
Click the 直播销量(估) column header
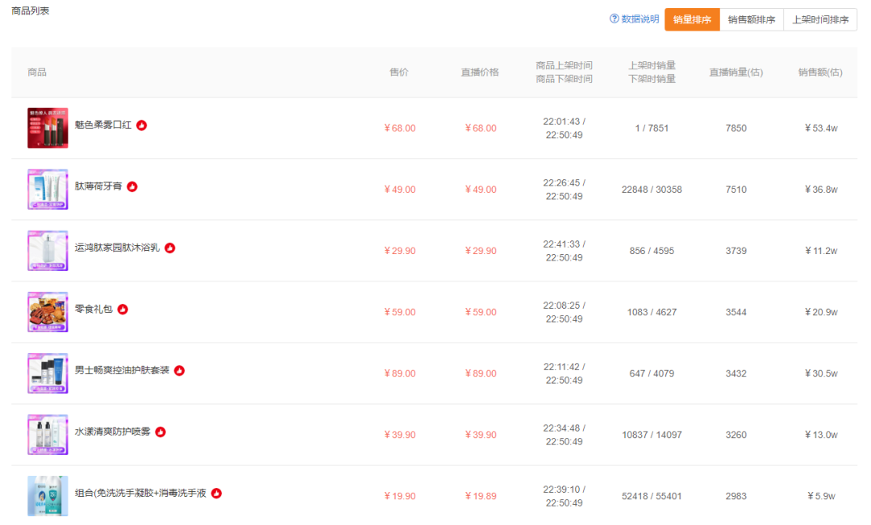736,73
